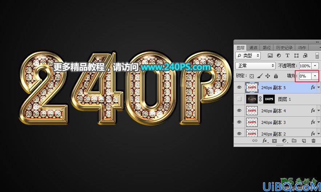Click mask link chain on 图层 1
321x192 pixels.
point(260,99)
